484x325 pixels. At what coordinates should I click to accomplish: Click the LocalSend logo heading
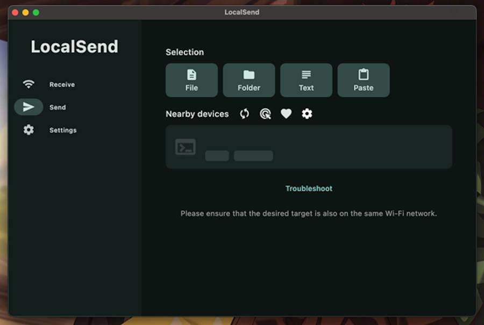tap(74, 47)
